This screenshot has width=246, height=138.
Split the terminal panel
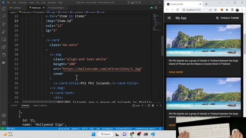(x=149, y=106)
